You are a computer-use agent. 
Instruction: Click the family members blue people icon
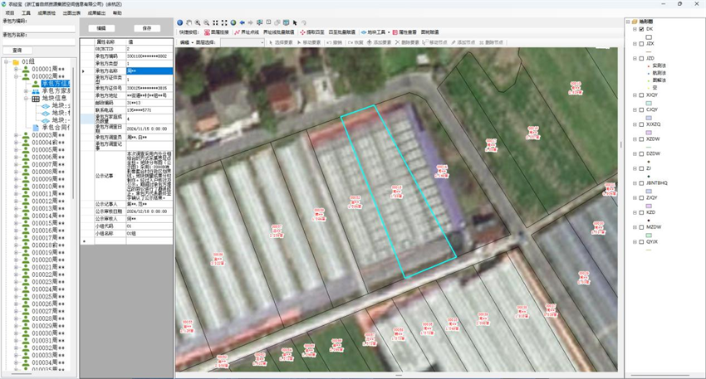[36, 91]
